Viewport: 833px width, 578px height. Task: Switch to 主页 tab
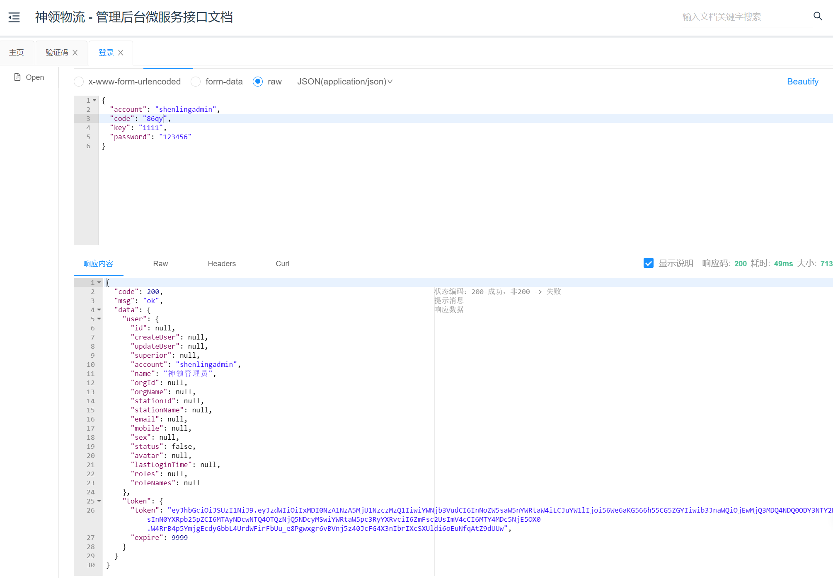pos(17,53)
